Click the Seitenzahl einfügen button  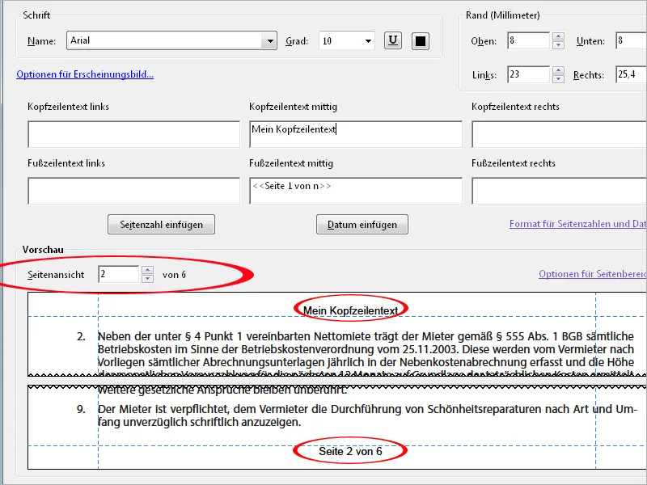(x=161, y=225)
